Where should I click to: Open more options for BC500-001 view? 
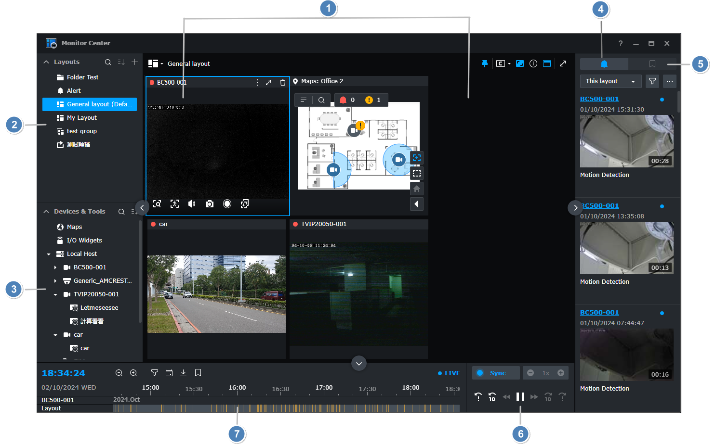click(x=258, y=83)
